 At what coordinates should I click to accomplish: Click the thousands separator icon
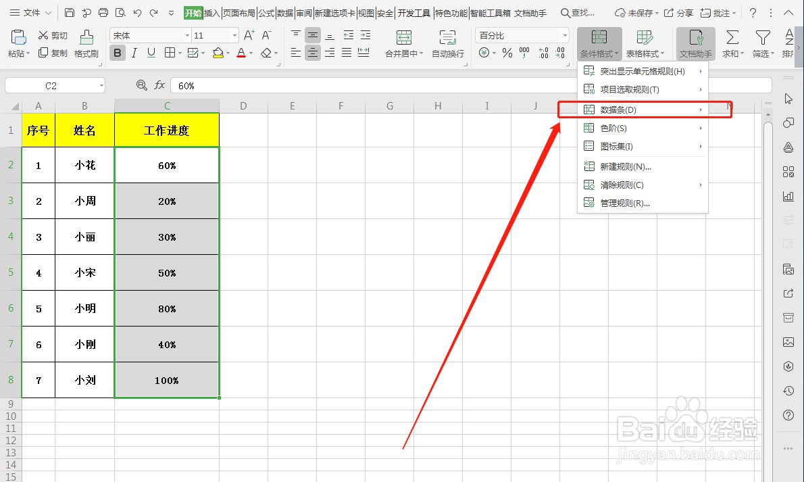pyautogui.click(x=524, y=53)
